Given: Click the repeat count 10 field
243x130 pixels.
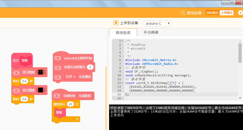Looking at the screenshot, I should [70, 104].
